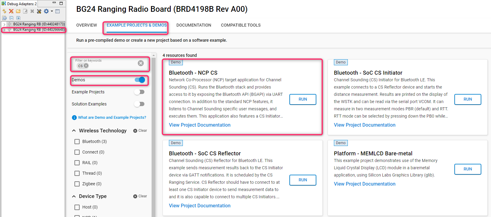This screenshot has height=217, width=491.
Task: Enable the Example Projects toggle
Action: 139,92
